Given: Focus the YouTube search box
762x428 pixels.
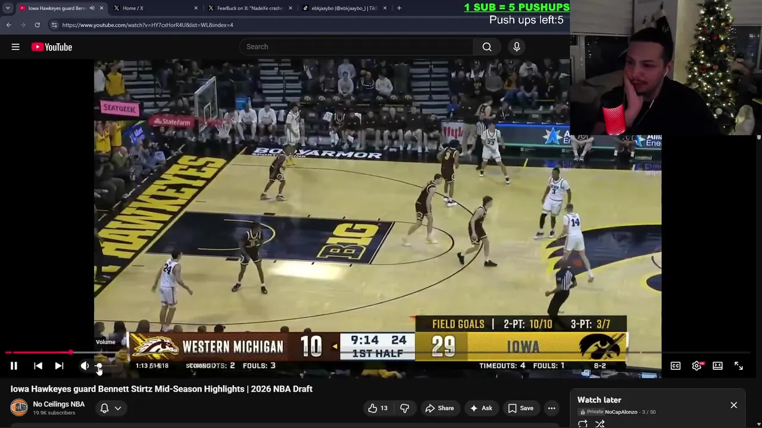Looking at the screenshot, I should click(356, 46).
